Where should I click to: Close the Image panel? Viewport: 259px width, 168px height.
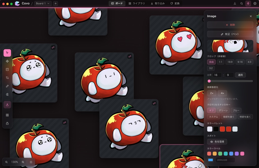click(251, 16)
